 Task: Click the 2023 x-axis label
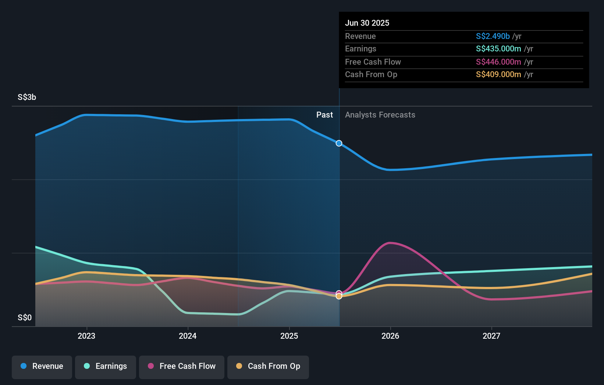coord(86,336)
